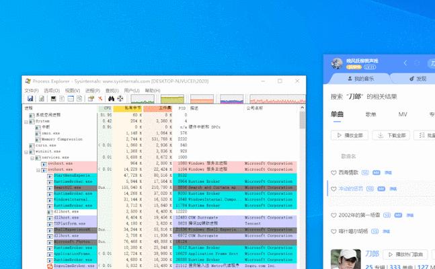The width and height of the screenshot is (435, 269).
Task: Toggle the Show Lower Pane toolbar icon
Action: (71, 99)
